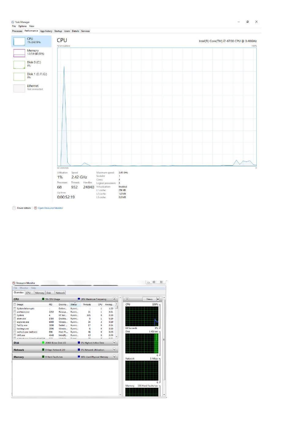Open Task Manager Options menu
The height and width of the screenshot is (426, 291).
pyautogui.click(x=22, y=26)
